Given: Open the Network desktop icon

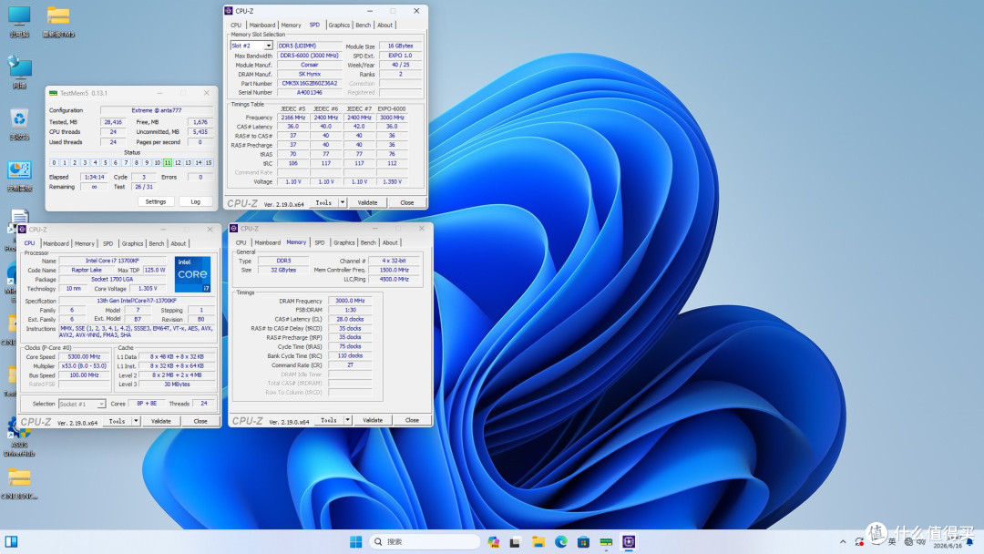Looking at the screenshot, I should click(x=19, y=72).
